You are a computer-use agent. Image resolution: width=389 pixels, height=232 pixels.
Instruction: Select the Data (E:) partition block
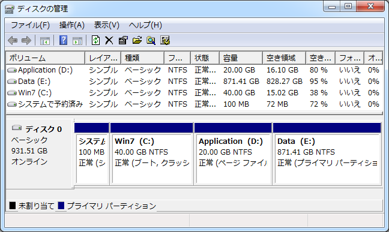tap(327, 153)
